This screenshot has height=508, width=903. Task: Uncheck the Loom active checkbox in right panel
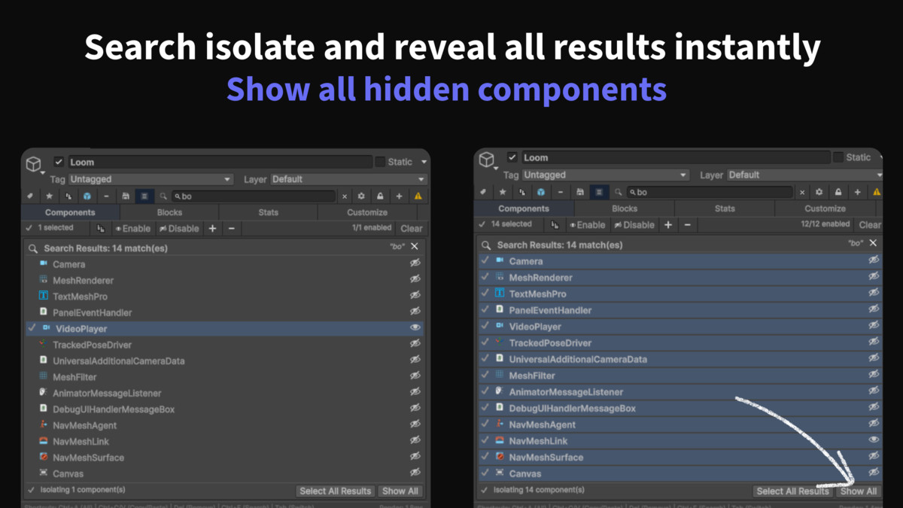[x=512, y=157]
